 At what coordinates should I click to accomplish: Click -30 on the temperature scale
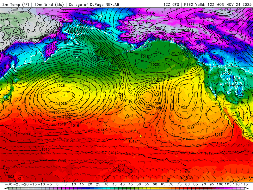9,184
